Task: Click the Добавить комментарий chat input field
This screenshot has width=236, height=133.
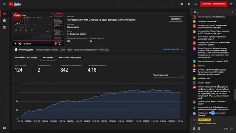Action: coord(215,123)
